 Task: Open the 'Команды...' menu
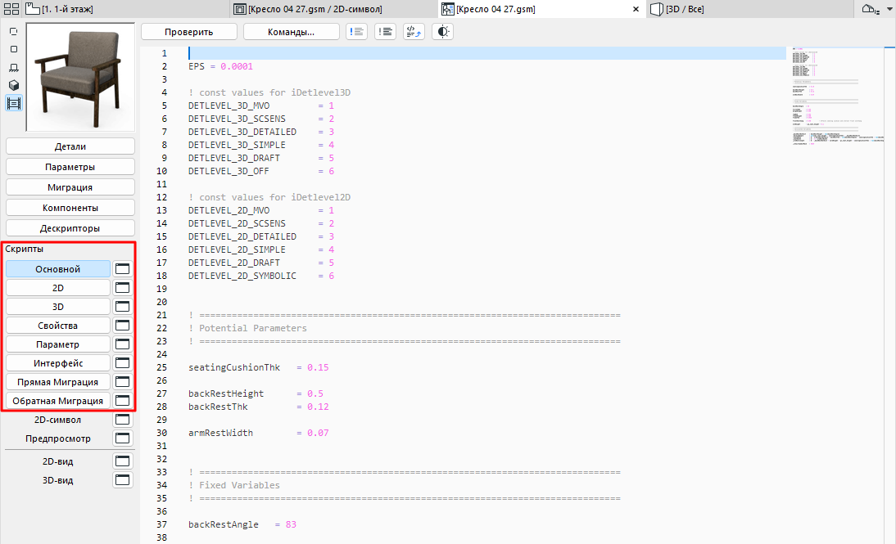tap(290, 31)
